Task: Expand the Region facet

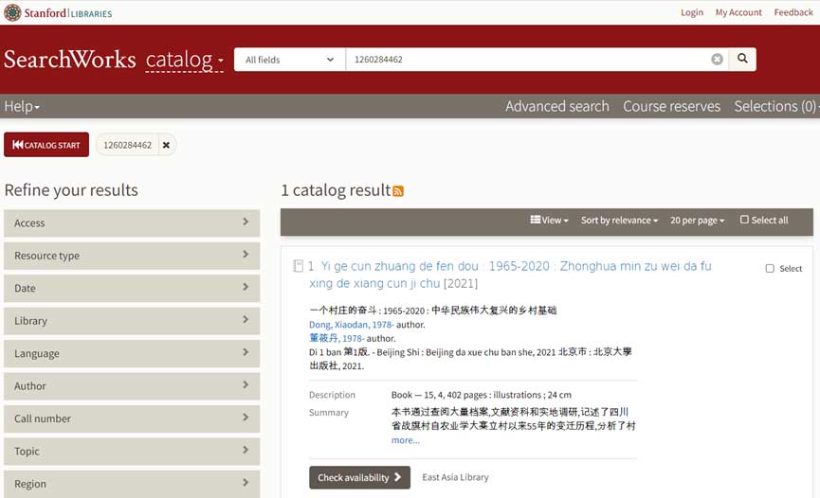Action: click(x=132, y=484)
